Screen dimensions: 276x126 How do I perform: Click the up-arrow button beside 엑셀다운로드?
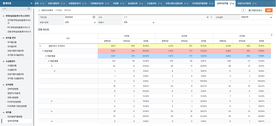point(243,10)
